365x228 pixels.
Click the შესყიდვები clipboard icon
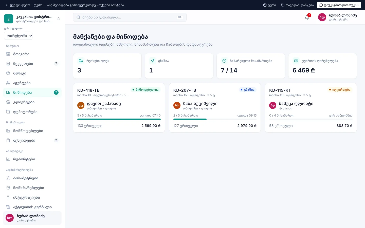point(8,140)
